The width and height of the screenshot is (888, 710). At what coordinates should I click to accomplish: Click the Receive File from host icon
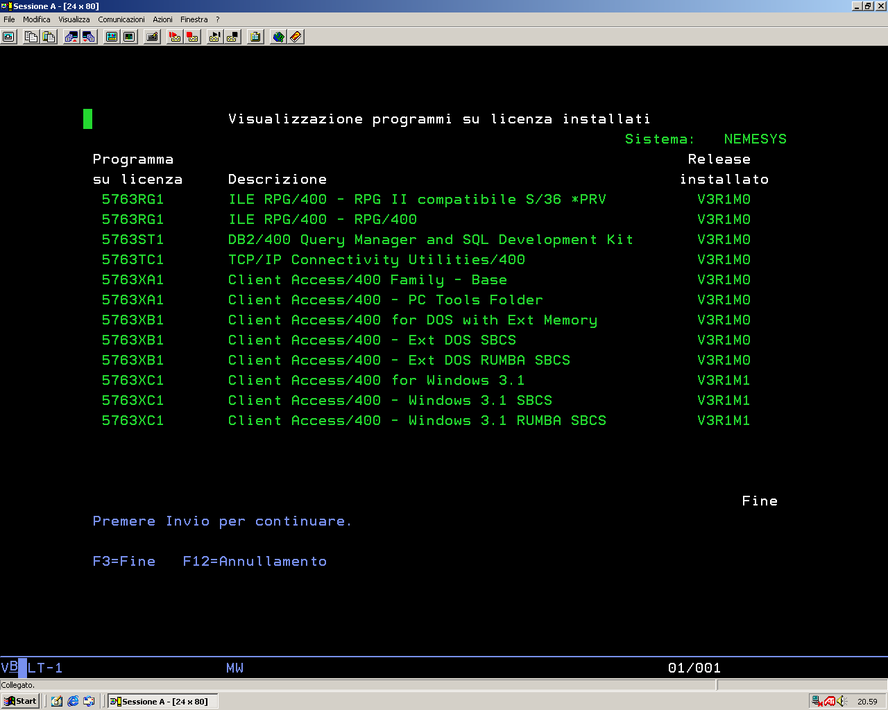tap(89, 37)
